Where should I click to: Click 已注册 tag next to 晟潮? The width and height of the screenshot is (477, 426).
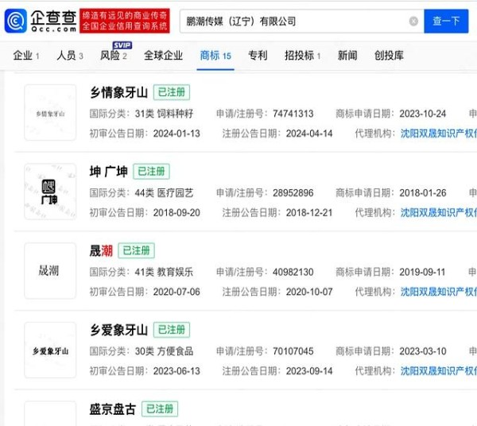(136, 250)
